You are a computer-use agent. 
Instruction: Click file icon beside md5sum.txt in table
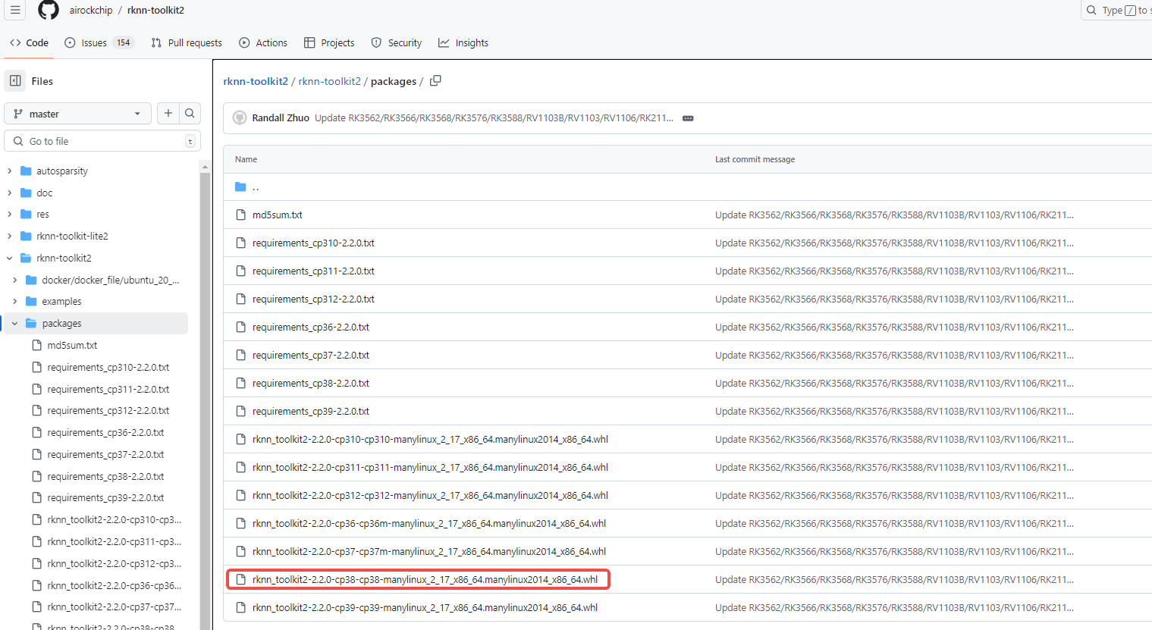(x=241, y=215)
